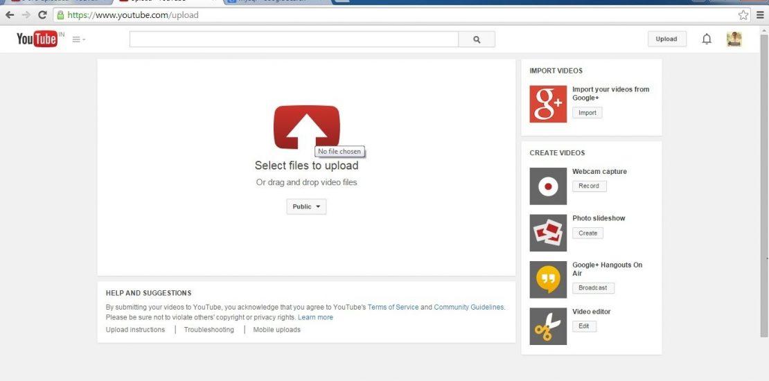The image size is (769, 381).
Task: Click the Upload button in the header
Action: (666, 39)
